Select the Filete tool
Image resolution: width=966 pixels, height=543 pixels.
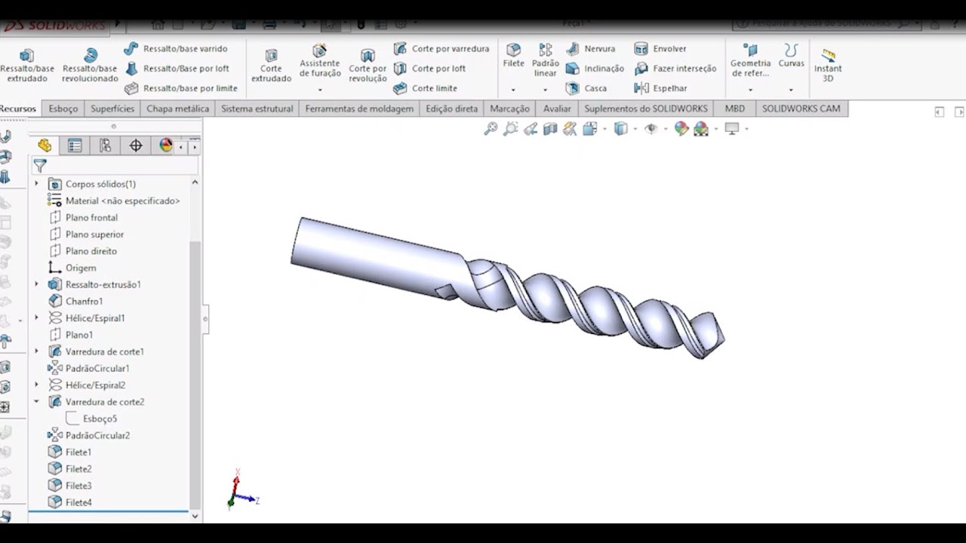[513, 56]
